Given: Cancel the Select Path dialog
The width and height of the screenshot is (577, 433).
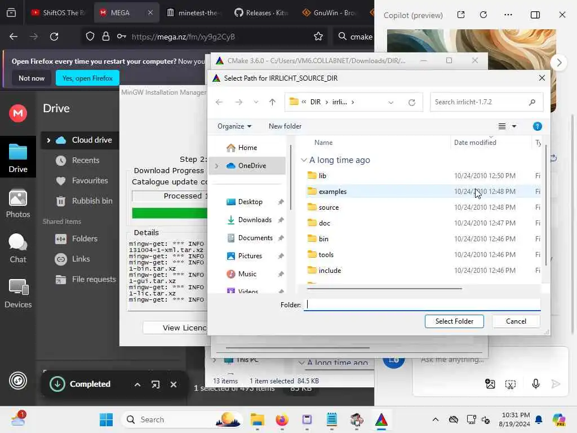Looking at the screenshot, I should 516,321.
